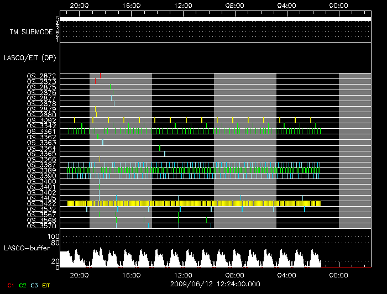Select the LASCO/EIT (OP) label
The image size is (387, 294).
(x=30, y=57)
